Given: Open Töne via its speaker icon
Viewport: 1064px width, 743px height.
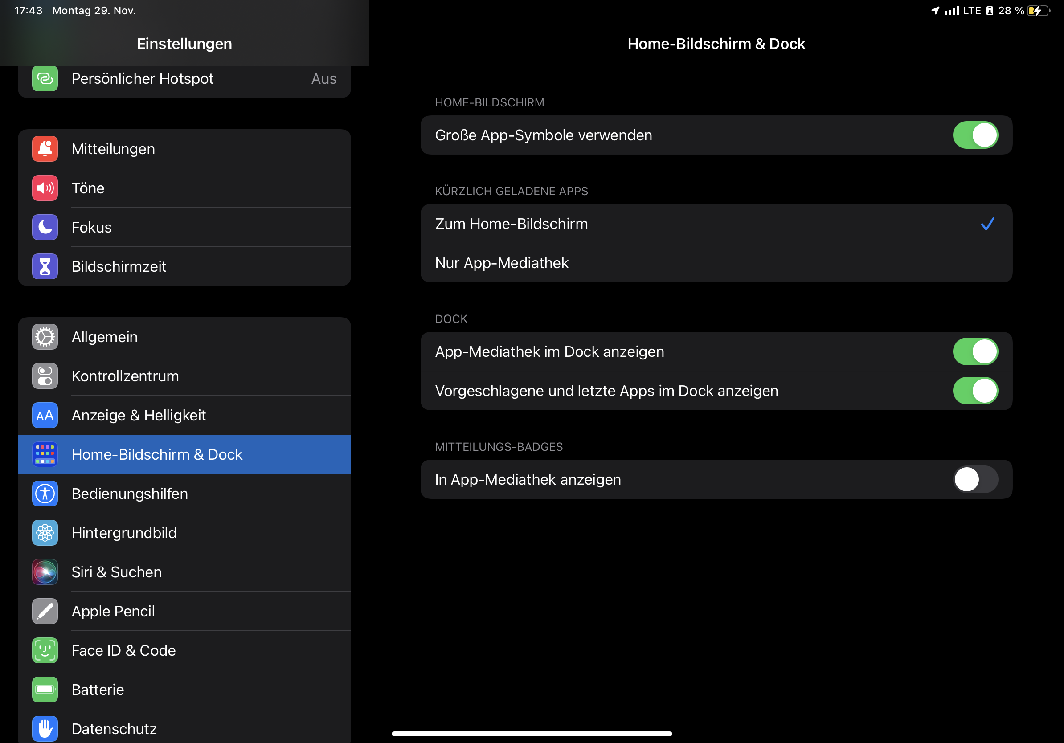Looking at the screenshot, I should tap(45, 188).
